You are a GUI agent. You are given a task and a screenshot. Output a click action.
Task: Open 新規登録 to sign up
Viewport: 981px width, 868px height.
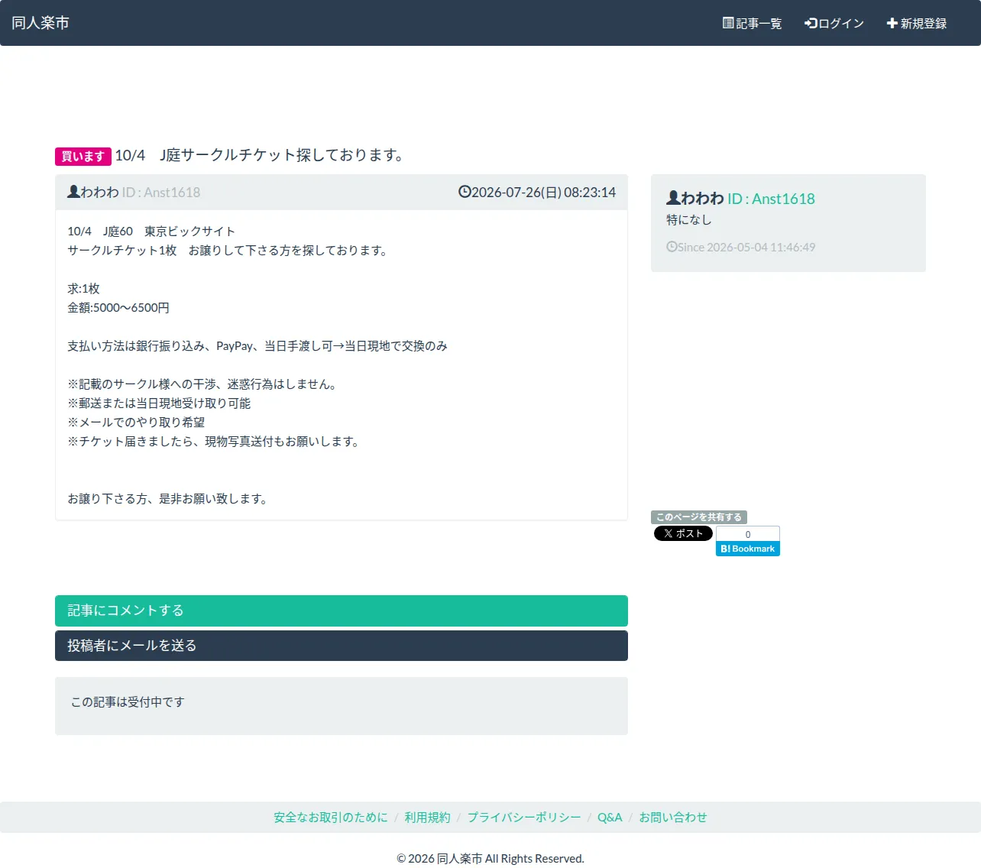click(917, 24)
